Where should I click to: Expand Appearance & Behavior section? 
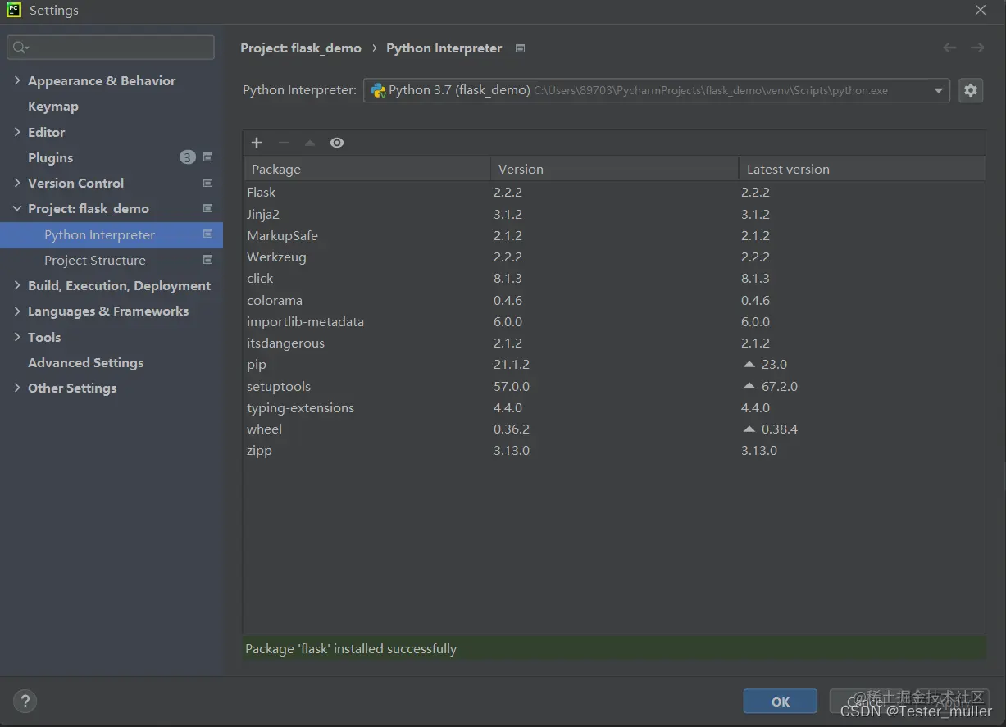point(17,80)
